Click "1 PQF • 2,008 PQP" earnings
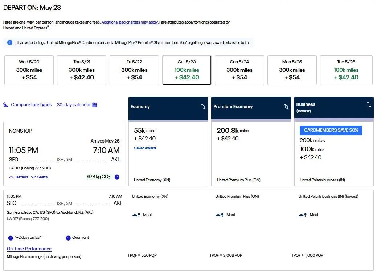Image resolution: width=377 pixels, height=271 pixels. pos(226,255)
